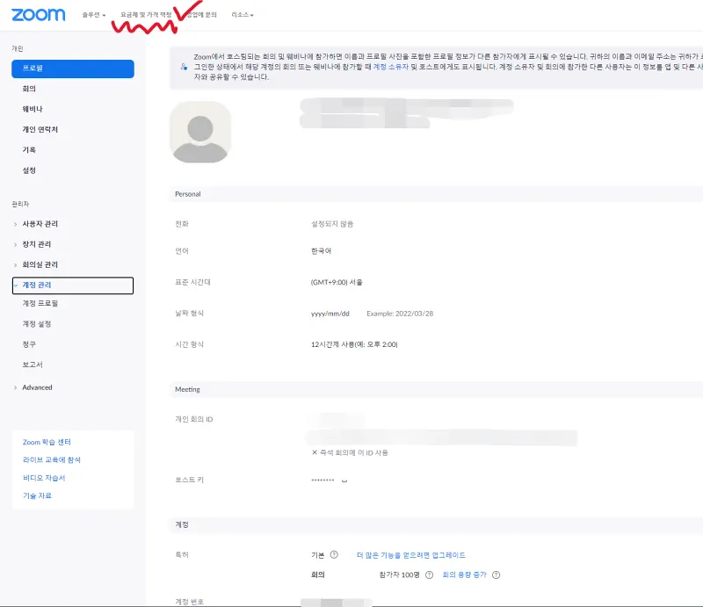Click 설정되지 않음 phone value
The image size is (703, 607).
[x=332, y=224]
